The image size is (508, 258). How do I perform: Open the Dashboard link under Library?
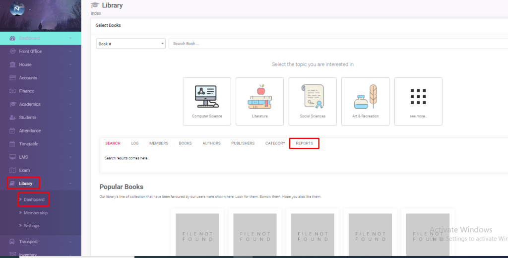click(x=34, y=199)
